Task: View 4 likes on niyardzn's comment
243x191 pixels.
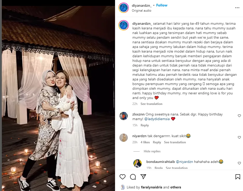Action: click(x=145, y=142)
